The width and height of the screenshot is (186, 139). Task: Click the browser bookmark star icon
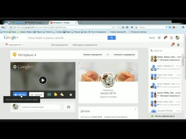click(x=123, y=27)
